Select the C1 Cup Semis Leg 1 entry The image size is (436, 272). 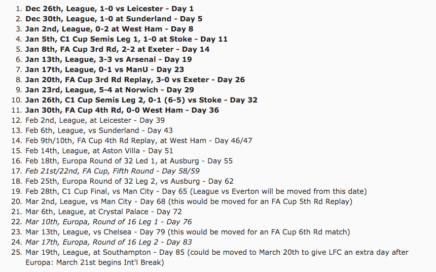coord(126,39)
